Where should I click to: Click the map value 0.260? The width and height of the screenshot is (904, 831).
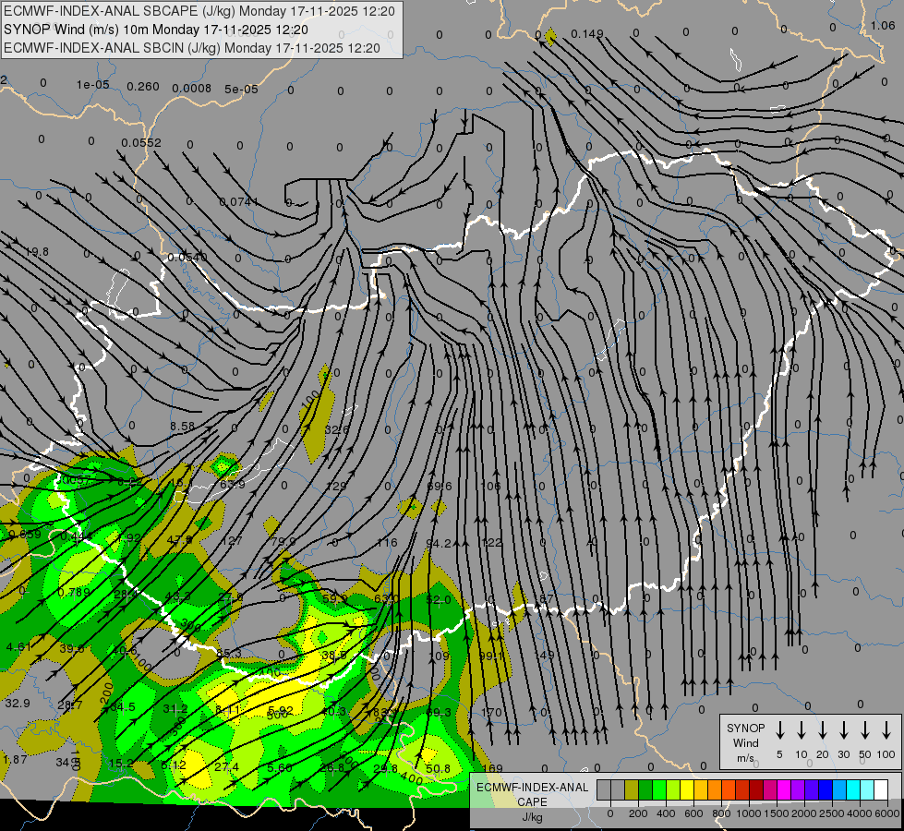143,87
